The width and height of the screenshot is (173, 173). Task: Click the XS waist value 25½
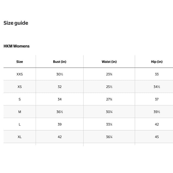109,87
